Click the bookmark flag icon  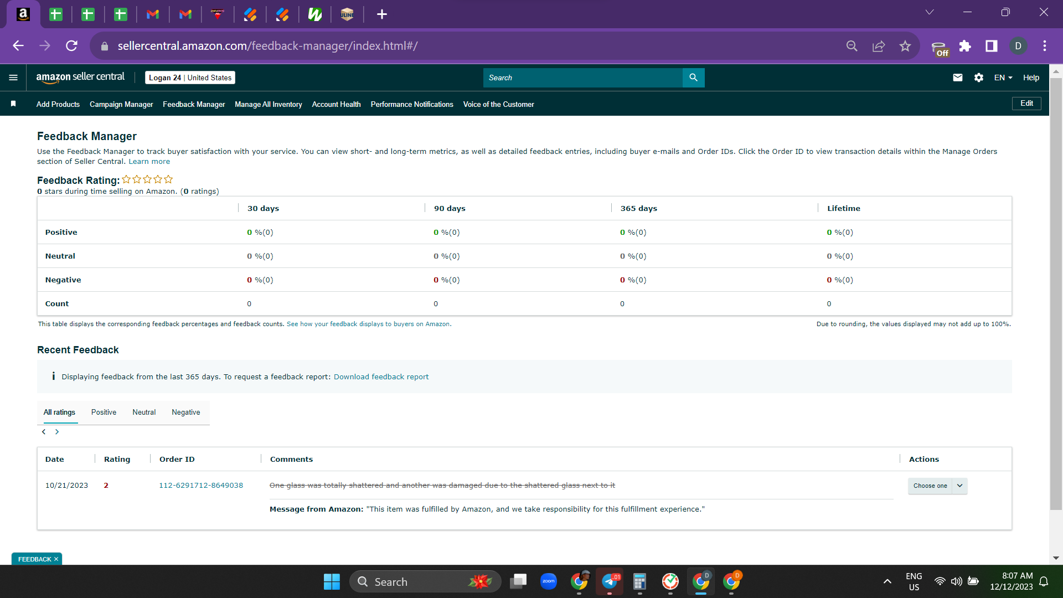pos(13,104)
